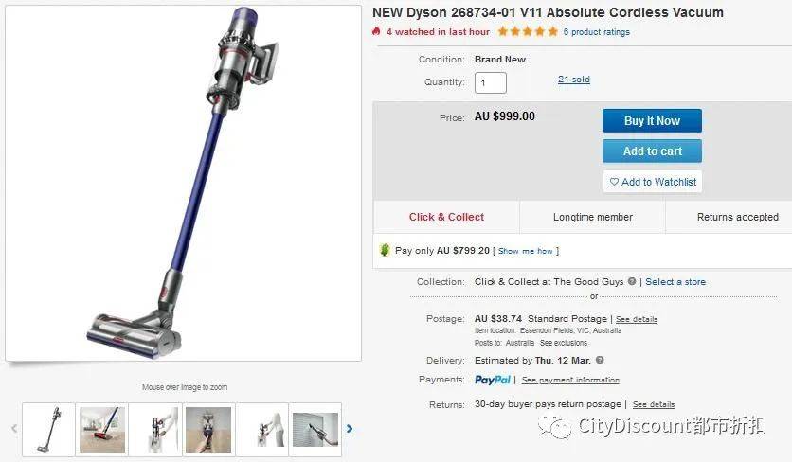The height and width of the screenshot is (462, 792).
Task: Open See payment information link
Action: tap(570, 380)
